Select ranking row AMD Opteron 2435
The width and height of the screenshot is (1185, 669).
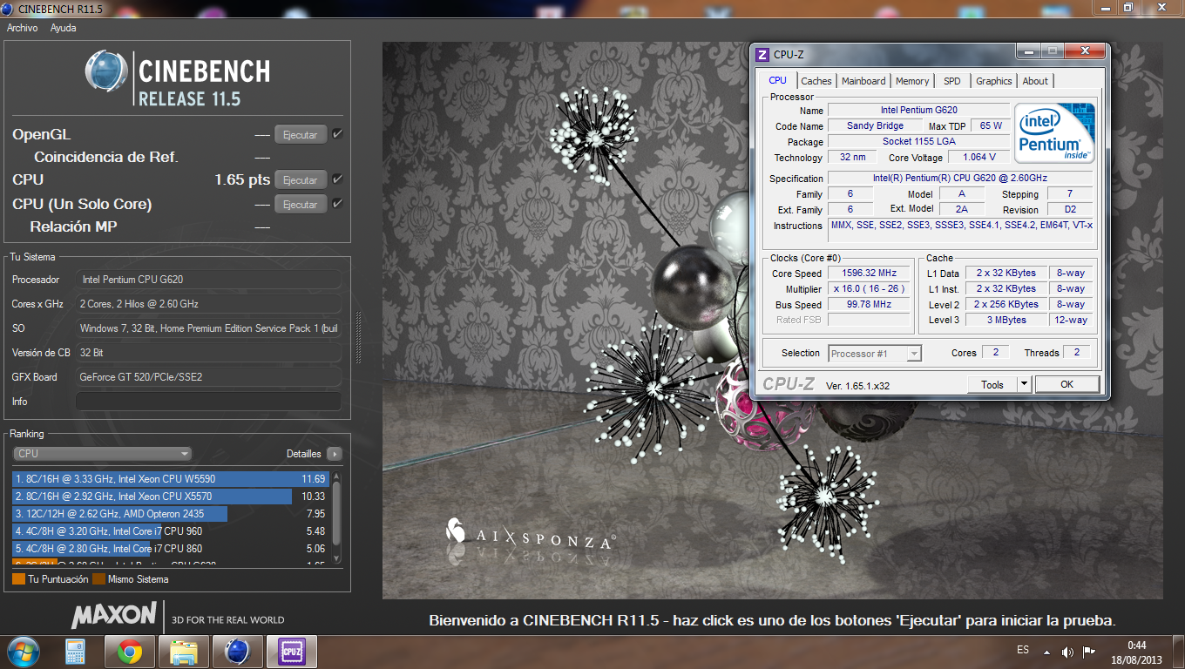coord(171,514)
